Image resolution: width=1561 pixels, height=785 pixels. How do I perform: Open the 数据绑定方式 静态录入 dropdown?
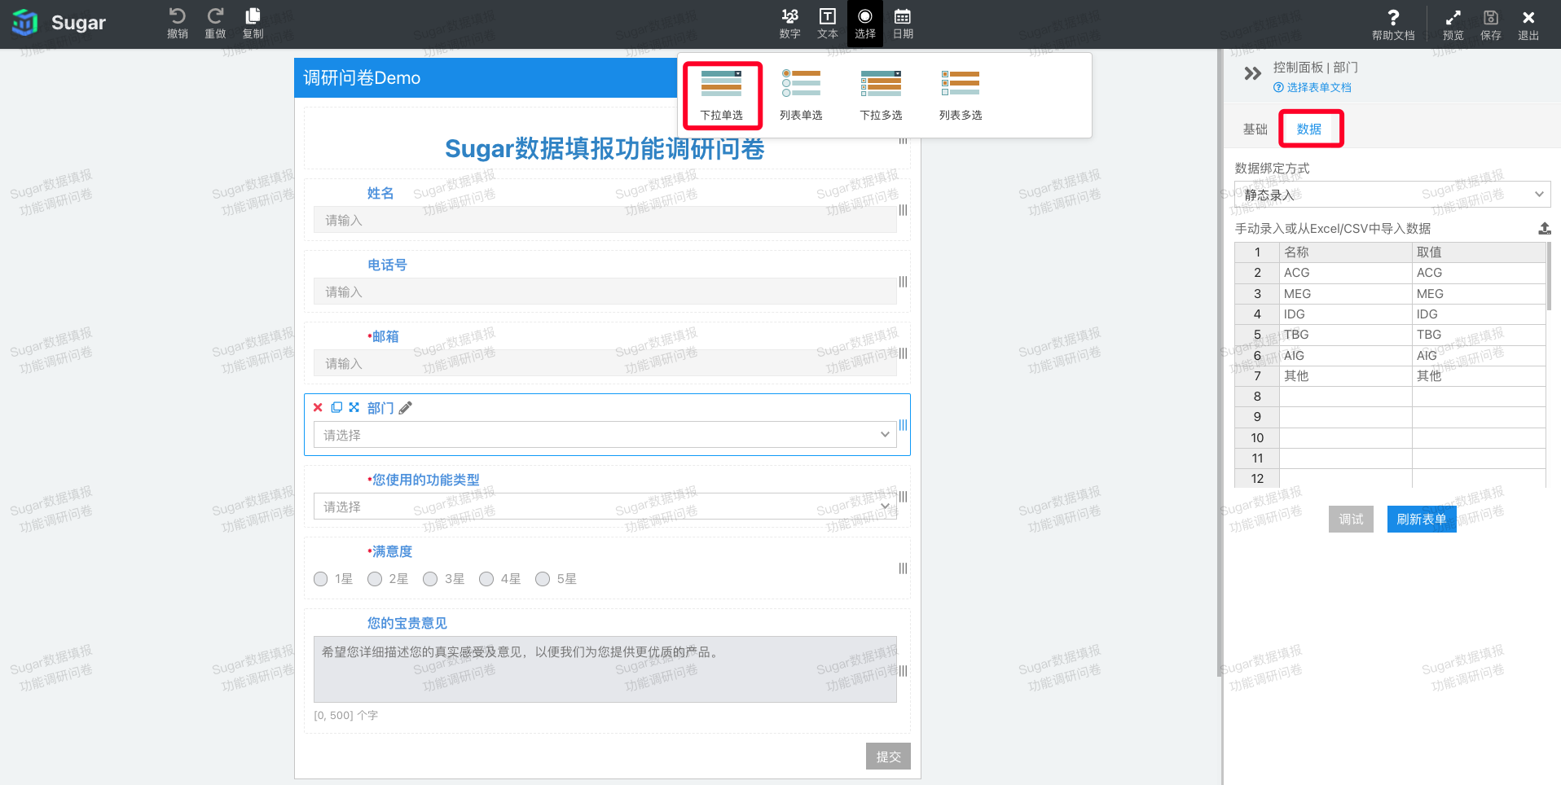[1392, 195]
